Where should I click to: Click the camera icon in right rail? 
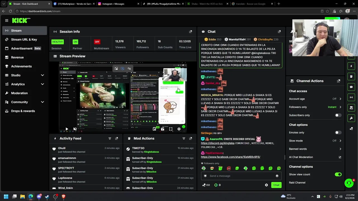[x=351, y=108]
